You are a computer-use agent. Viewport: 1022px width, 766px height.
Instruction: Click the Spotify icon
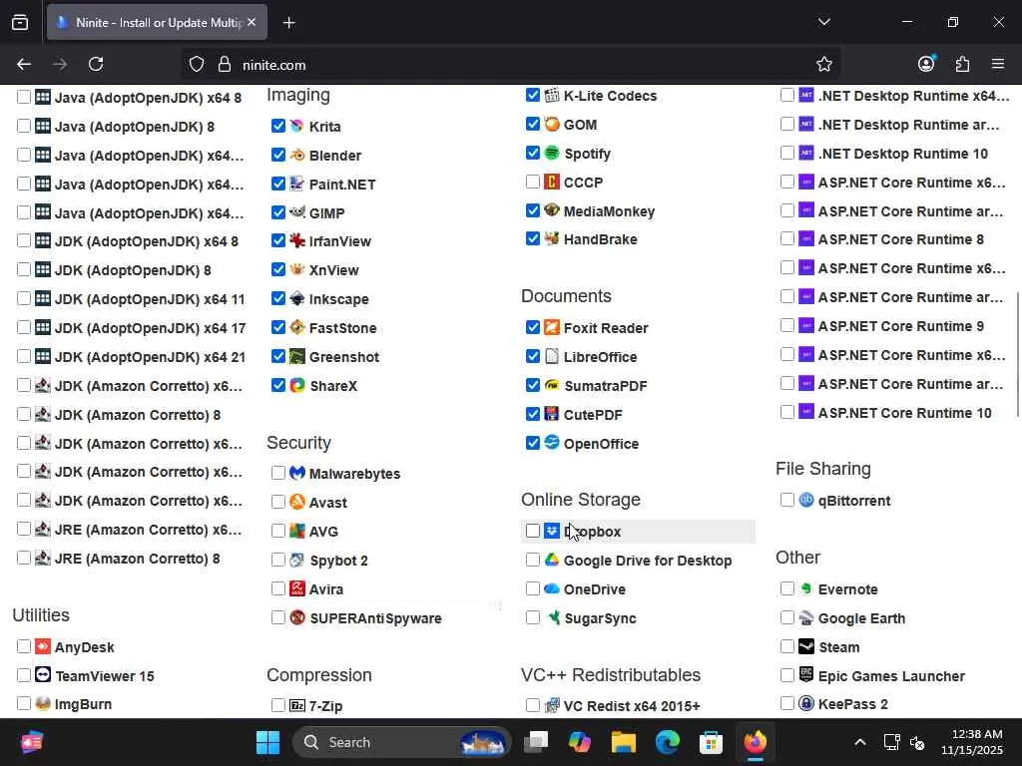tap(551, 153)
